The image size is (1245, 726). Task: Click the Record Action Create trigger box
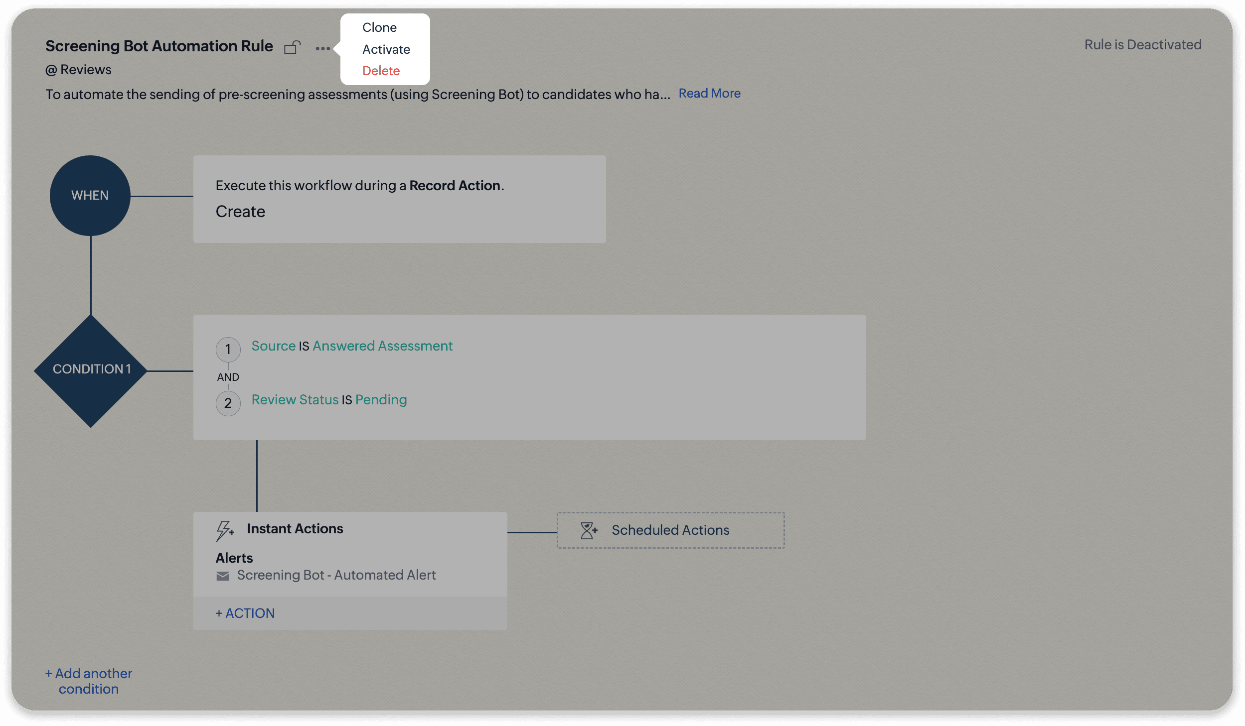(399, 199)
